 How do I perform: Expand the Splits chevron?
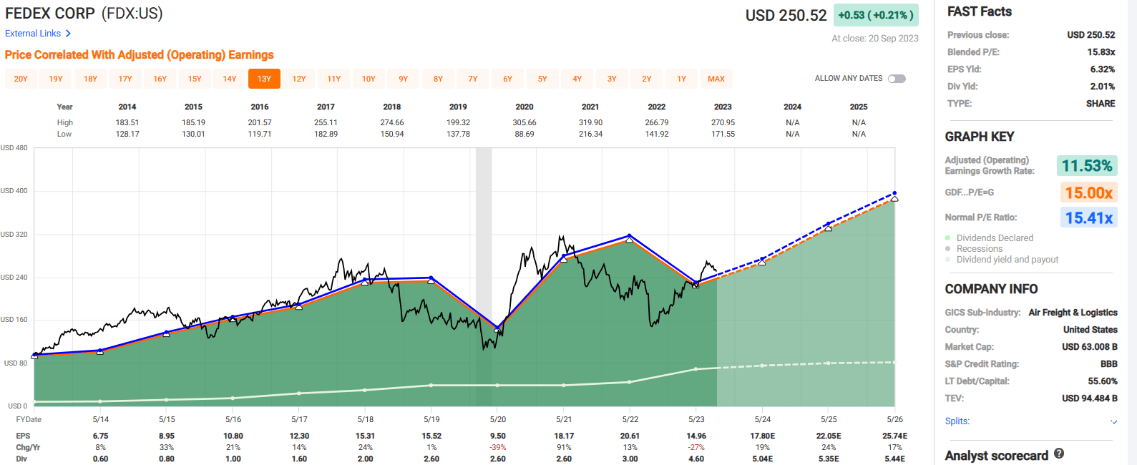click(x=1113, y=421)
